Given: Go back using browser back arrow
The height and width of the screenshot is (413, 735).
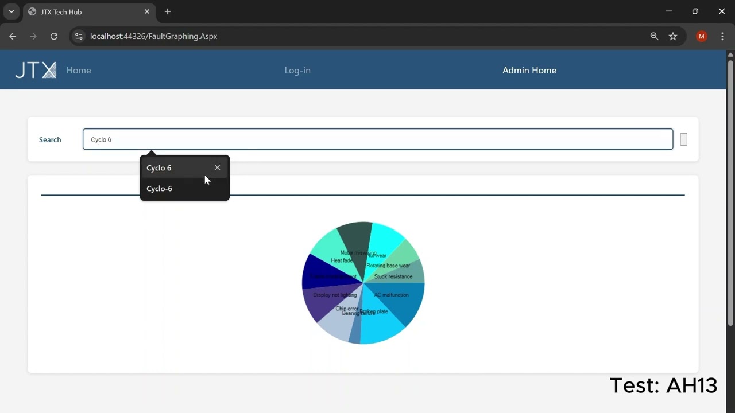Looking at the screenshot, I should tap(13, 36).
